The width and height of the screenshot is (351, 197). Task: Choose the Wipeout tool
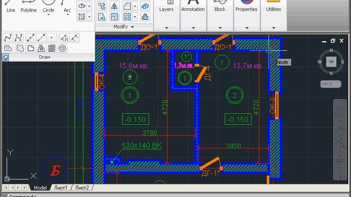pos(31,48)
